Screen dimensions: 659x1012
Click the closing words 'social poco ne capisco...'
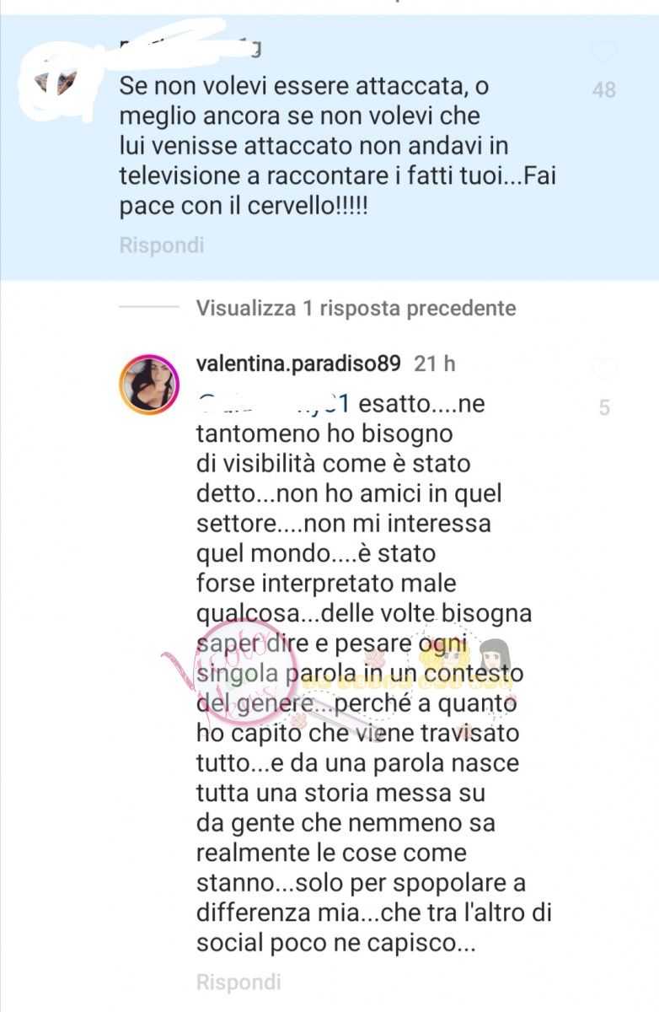tap(336, 943)
